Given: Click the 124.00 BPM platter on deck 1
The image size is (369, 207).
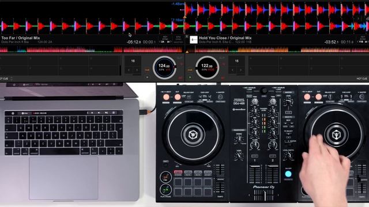Looking at the screenshot, I should pyautogui.click(x=164, y=68).
